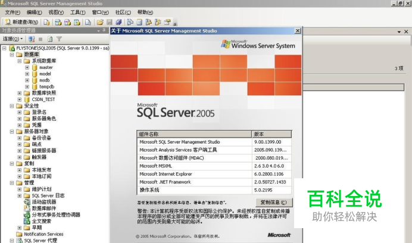This screenshot has height=243, width=412.
Task: Select the Notification Services tree item
Action: [x=43, y=234]
